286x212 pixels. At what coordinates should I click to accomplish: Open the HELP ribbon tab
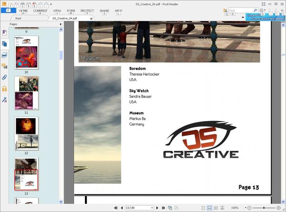click(x=118, y=11)
